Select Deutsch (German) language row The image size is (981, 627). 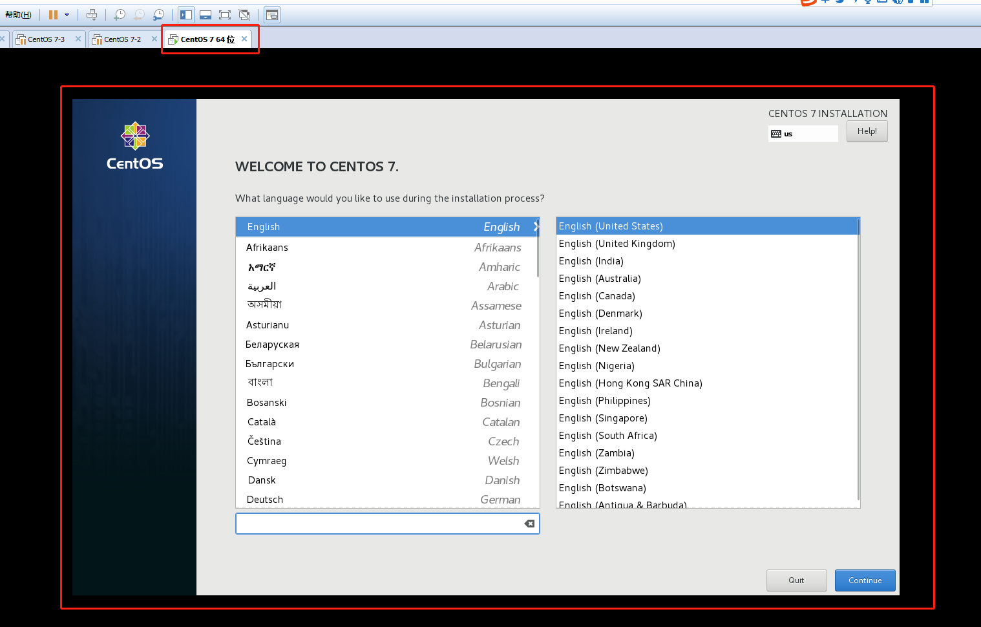point(387,499)
